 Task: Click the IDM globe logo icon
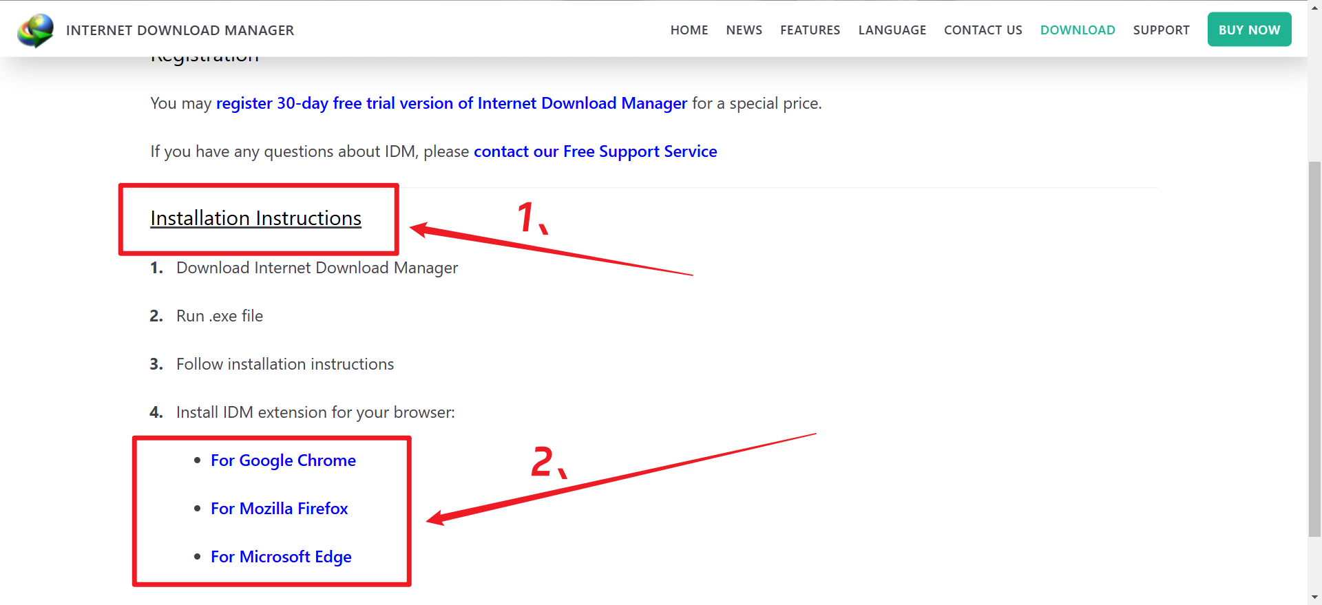(x=36, y=30)
